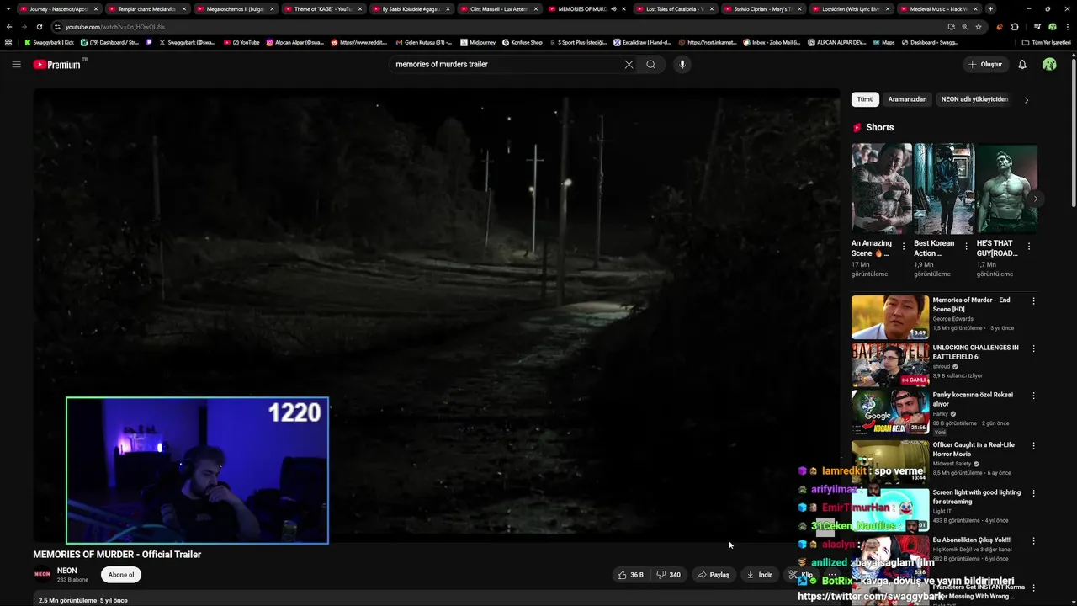Select the Aramanızdan filter chip
1077x606 pixels.
point(907,99)
